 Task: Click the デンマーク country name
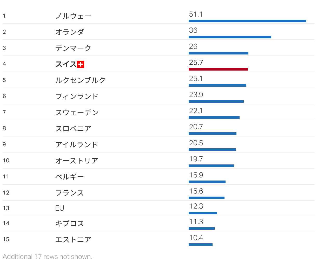point(73,48)
